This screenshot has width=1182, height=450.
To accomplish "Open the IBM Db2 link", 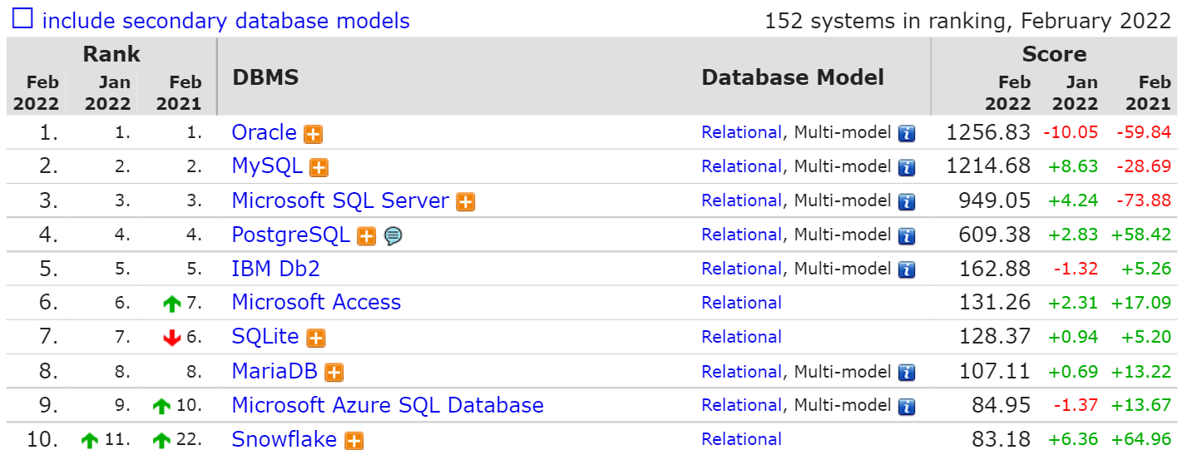I will pyautogui.click(x=275, y=269).
